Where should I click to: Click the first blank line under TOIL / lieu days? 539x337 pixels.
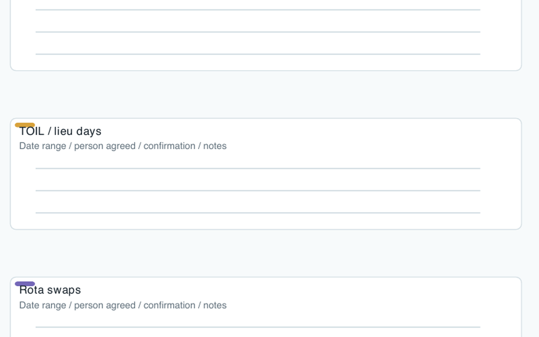point(258,168)
